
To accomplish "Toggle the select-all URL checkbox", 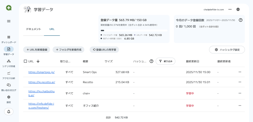I will 25,61.
